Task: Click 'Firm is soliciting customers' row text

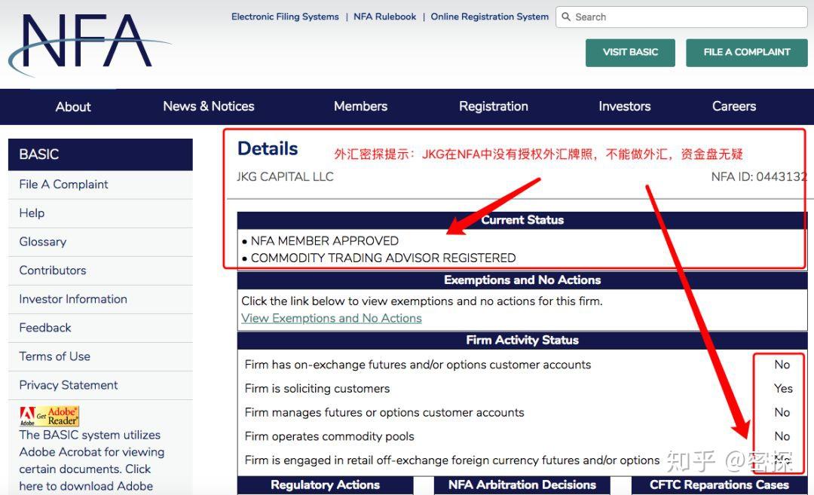Action: click(317, 389)
